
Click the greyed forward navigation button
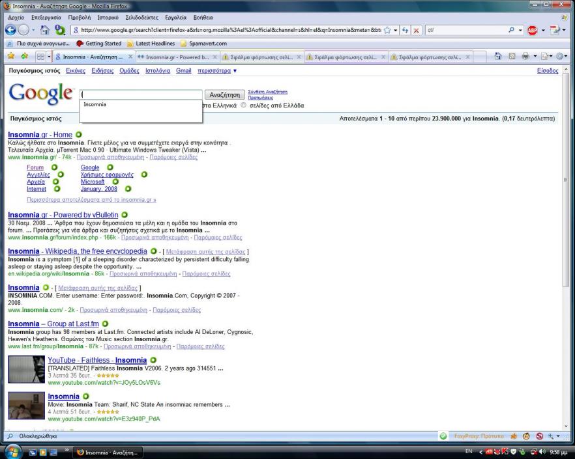pos(23,30)
